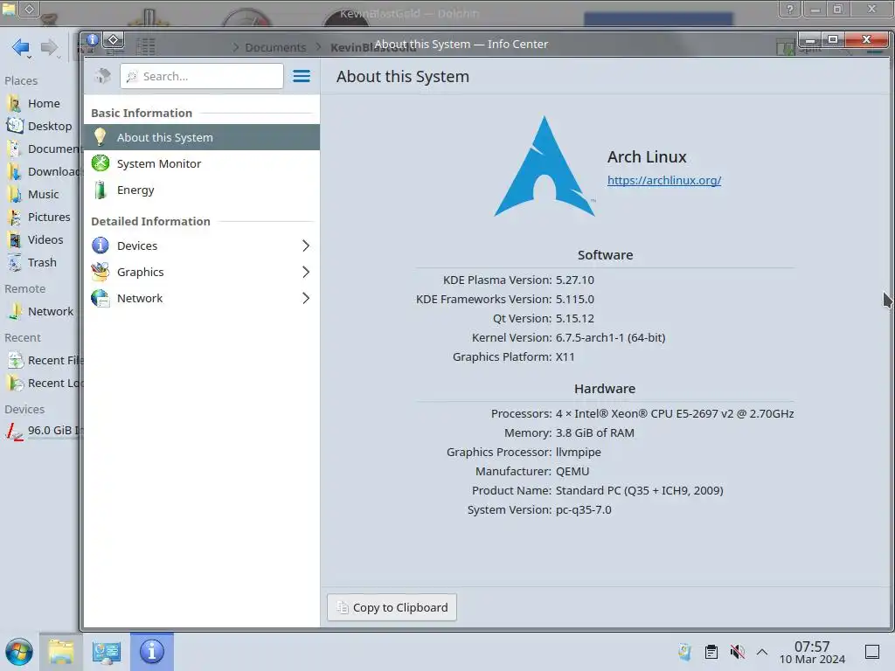Switch to Dolphin file manager taskbar icon
The width and height of the screenshot is (895, 671).
61,652
